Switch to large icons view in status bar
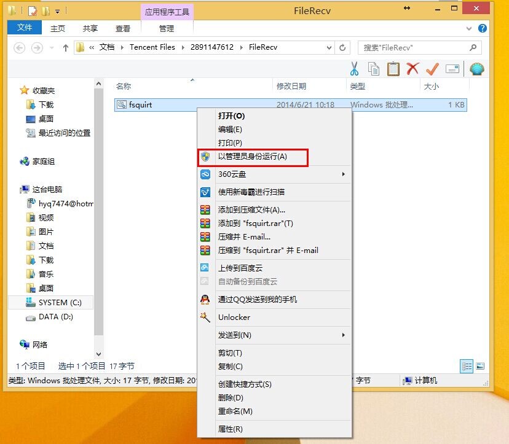This screenshot has height=444, width=509. pyautogui.click(x=480, y=366)
